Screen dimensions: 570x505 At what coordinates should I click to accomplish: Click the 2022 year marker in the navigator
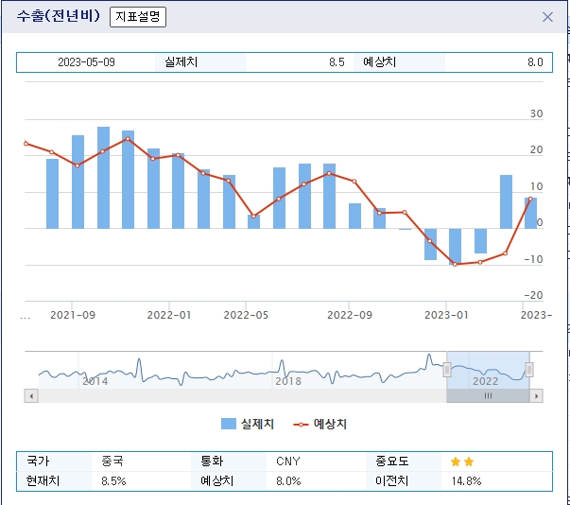click(x=485, y=381)
